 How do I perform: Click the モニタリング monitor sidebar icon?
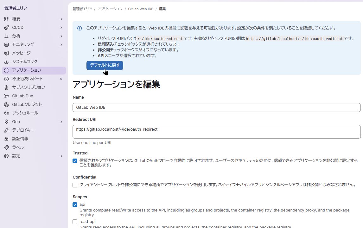pyautogui.click(x=6, y=44)
